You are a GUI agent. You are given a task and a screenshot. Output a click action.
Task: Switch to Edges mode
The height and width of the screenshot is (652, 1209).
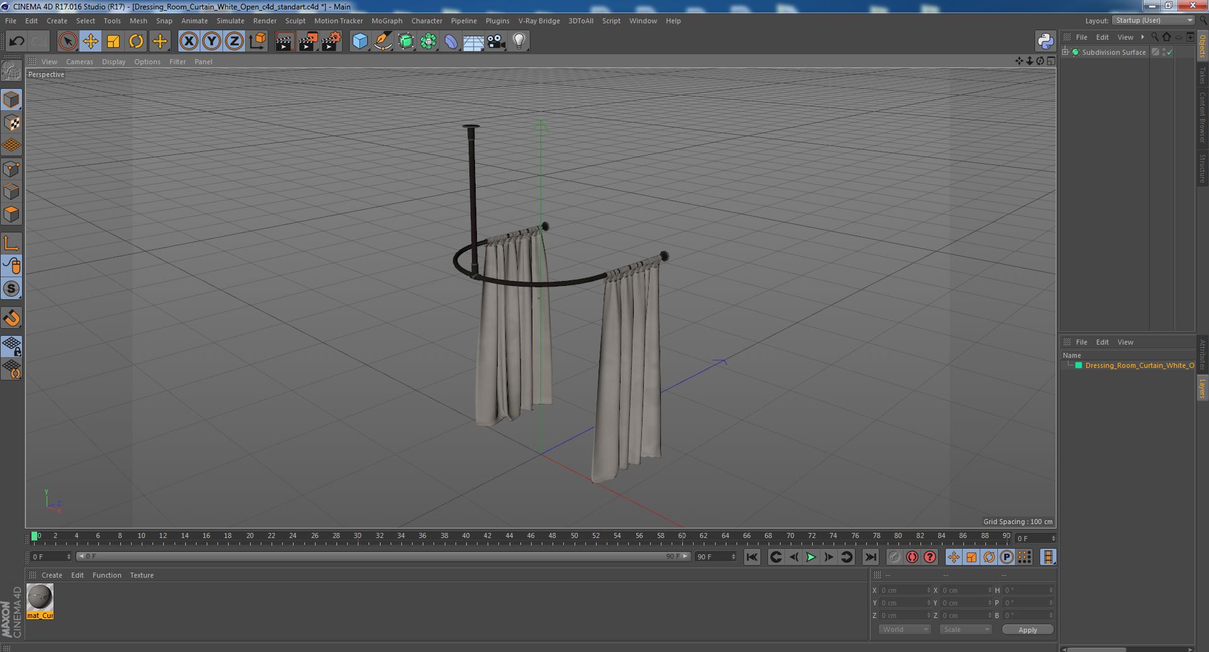pyautogui.click(x=11, y=192)
